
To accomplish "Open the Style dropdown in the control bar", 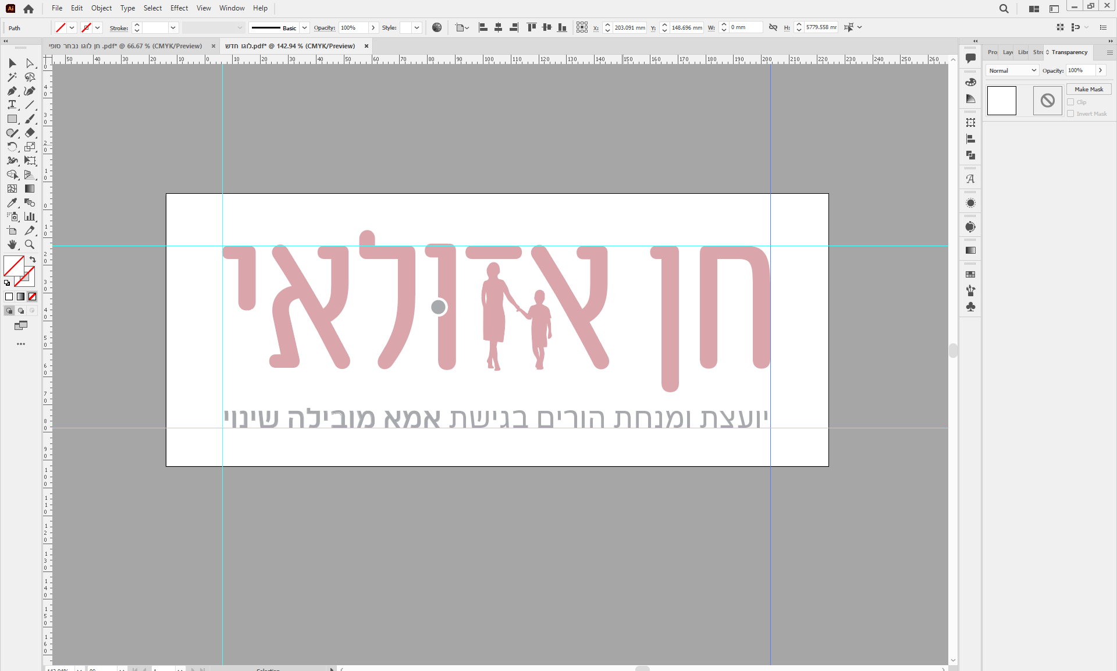I will click(416, 27).
